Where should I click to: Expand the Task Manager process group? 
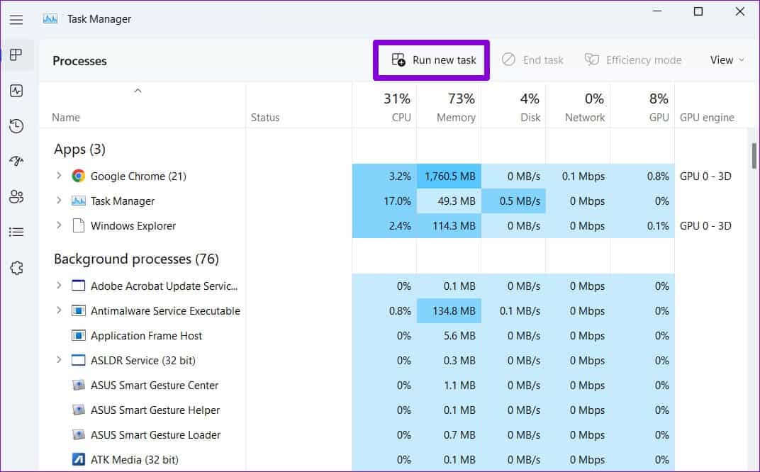click(x=59, y=200)
